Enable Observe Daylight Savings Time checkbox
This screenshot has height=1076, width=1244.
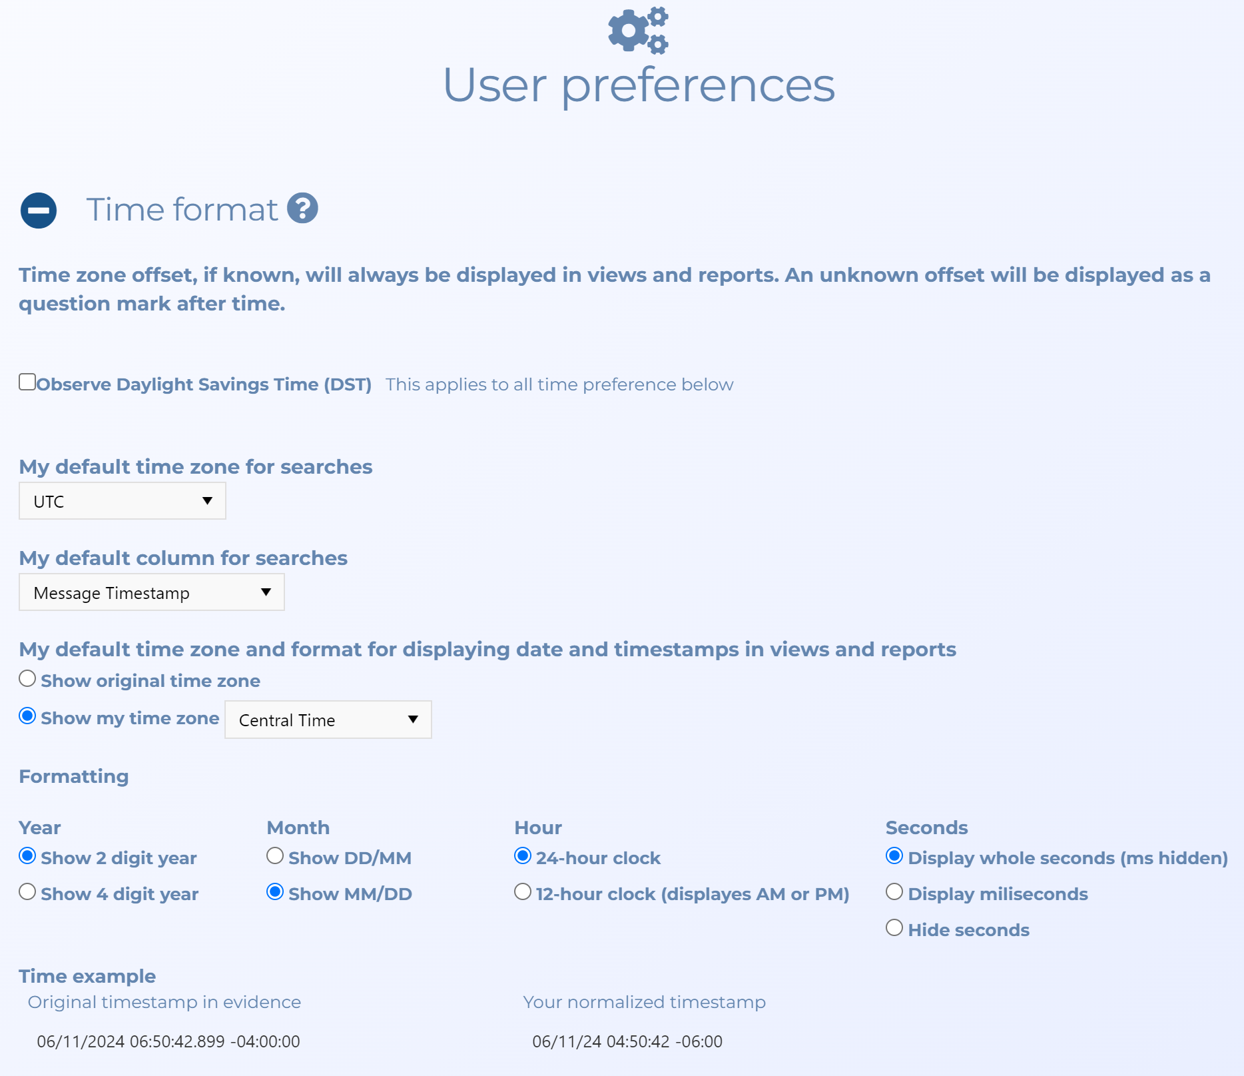[27, 382]
